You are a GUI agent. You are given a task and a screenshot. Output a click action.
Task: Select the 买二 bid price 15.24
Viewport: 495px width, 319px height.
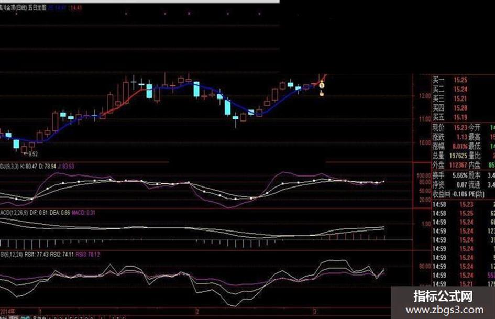click(460, 90)
